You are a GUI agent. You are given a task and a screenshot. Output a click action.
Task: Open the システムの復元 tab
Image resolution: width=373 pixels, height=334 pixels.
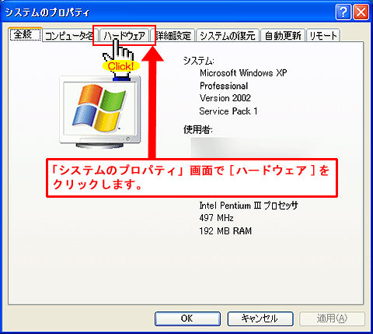(228, 36)
